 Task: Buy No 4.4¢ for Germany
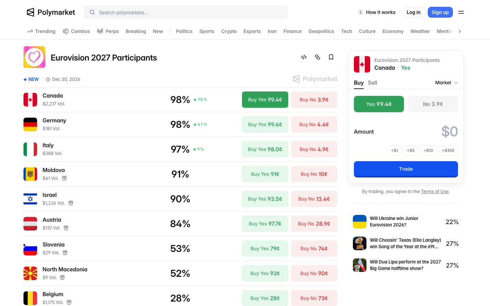314,124
